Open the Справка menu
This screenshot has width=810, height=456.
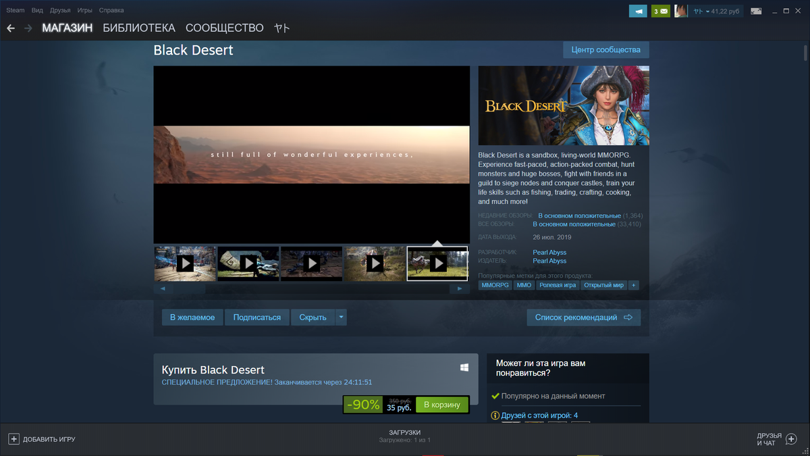[x=111, y=11]
